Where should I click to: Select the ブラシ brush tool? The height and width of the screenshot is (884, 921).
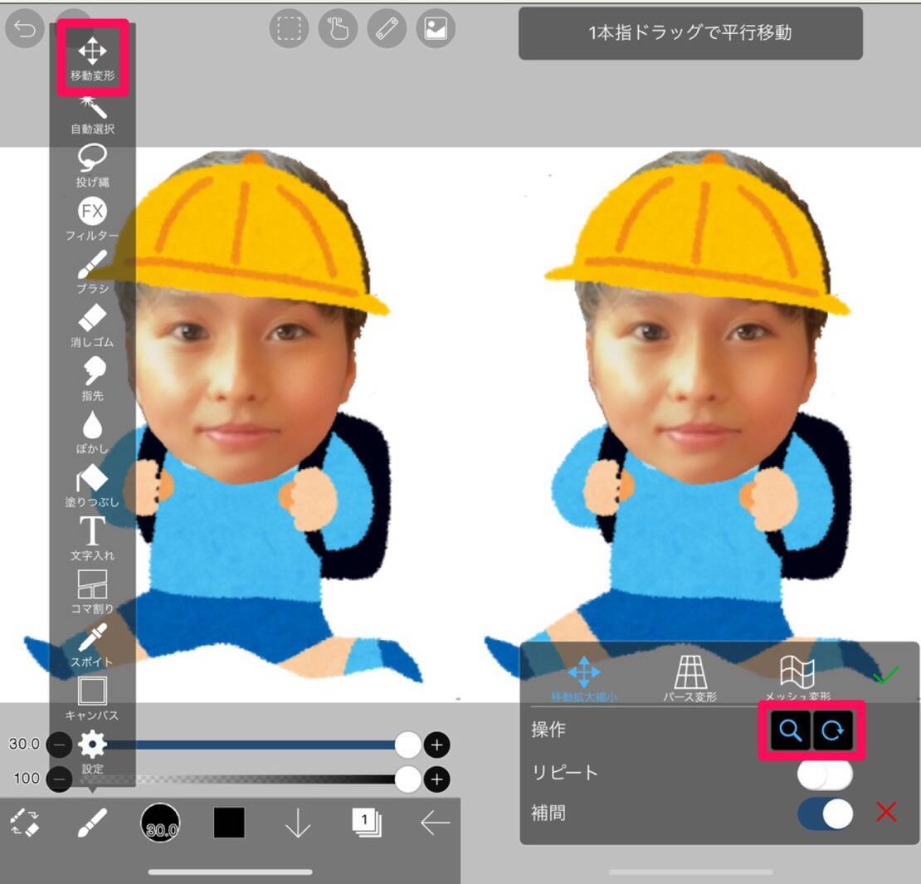coord(92,272)
